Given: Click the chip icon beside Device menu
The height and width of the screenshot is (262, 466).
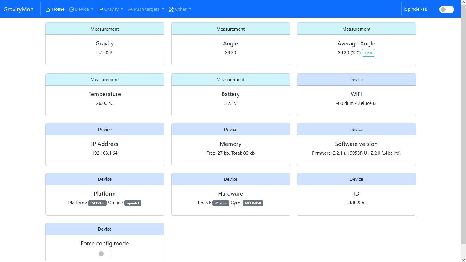Looking at the screenshot, I should click(72, 10).
